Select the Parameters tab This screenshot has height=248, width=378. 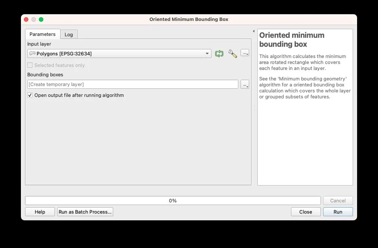42,34
